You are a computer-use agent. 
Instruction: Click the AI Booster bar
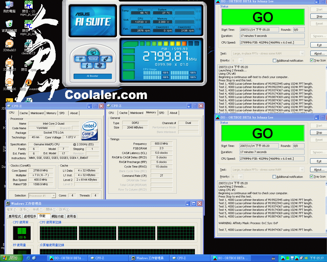pos(92,76)
